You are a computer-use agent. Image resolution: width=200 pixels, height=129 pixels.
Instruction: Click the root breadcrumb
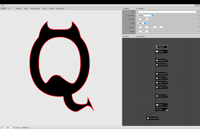click(3, 6)
